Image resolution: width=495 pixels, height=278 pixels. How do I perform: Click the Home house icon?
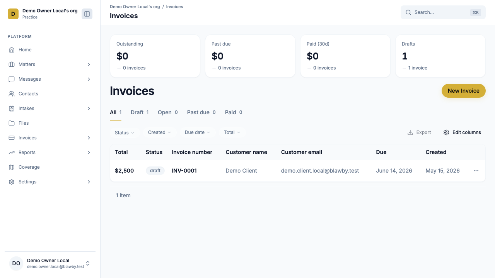point(12,50)
